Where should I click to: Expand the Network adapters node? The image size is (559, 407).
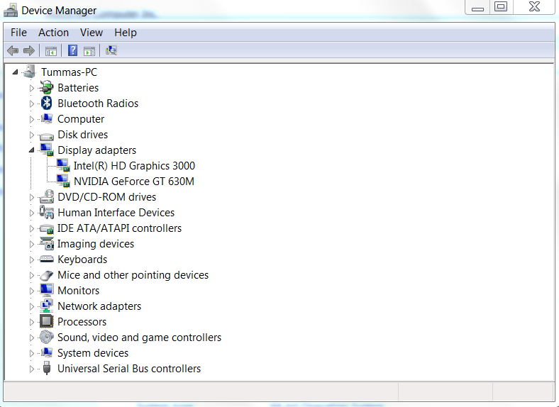pyautogui.click(x=32, y=306)
